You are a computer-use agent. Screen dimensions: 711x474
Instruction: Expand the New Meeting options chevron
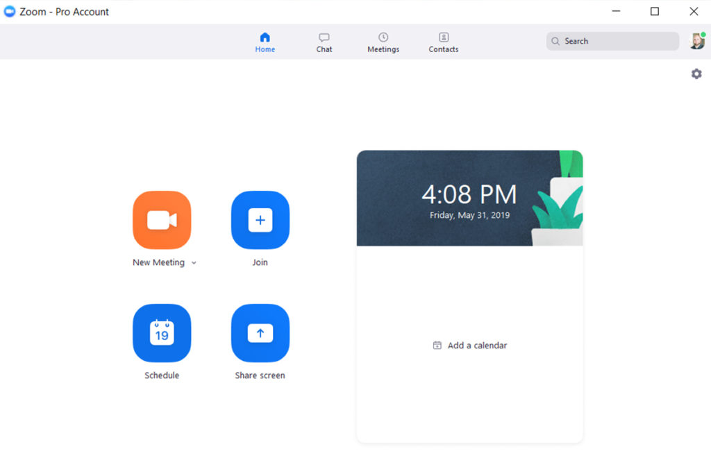coord(194,263)
